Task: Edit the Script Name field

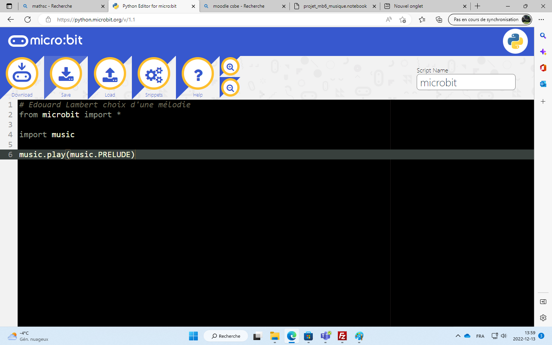Action: [x=466, y=82]
